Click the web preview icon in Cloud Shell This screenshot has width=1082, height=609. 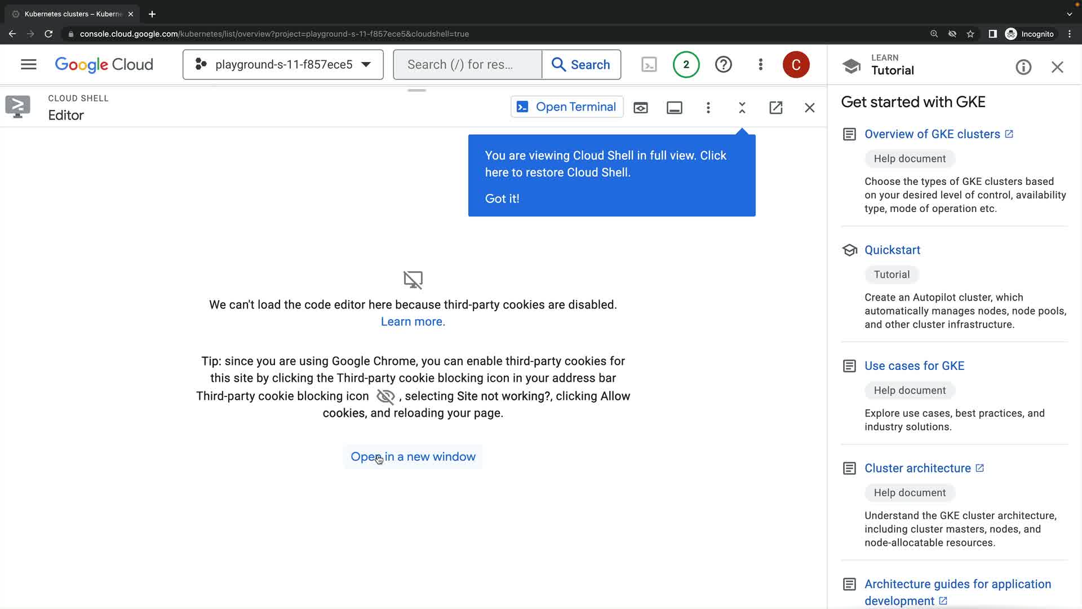click(641, 107)
